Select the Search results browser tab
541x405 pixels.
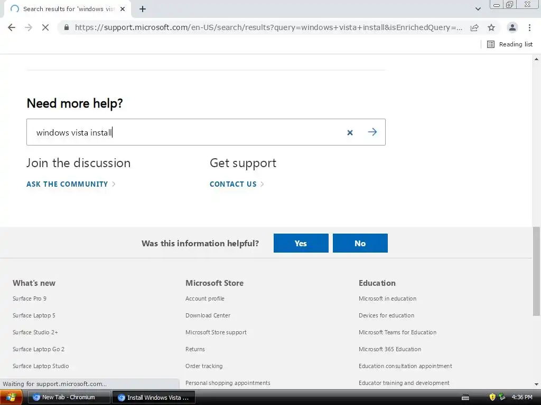coord(68,9)
